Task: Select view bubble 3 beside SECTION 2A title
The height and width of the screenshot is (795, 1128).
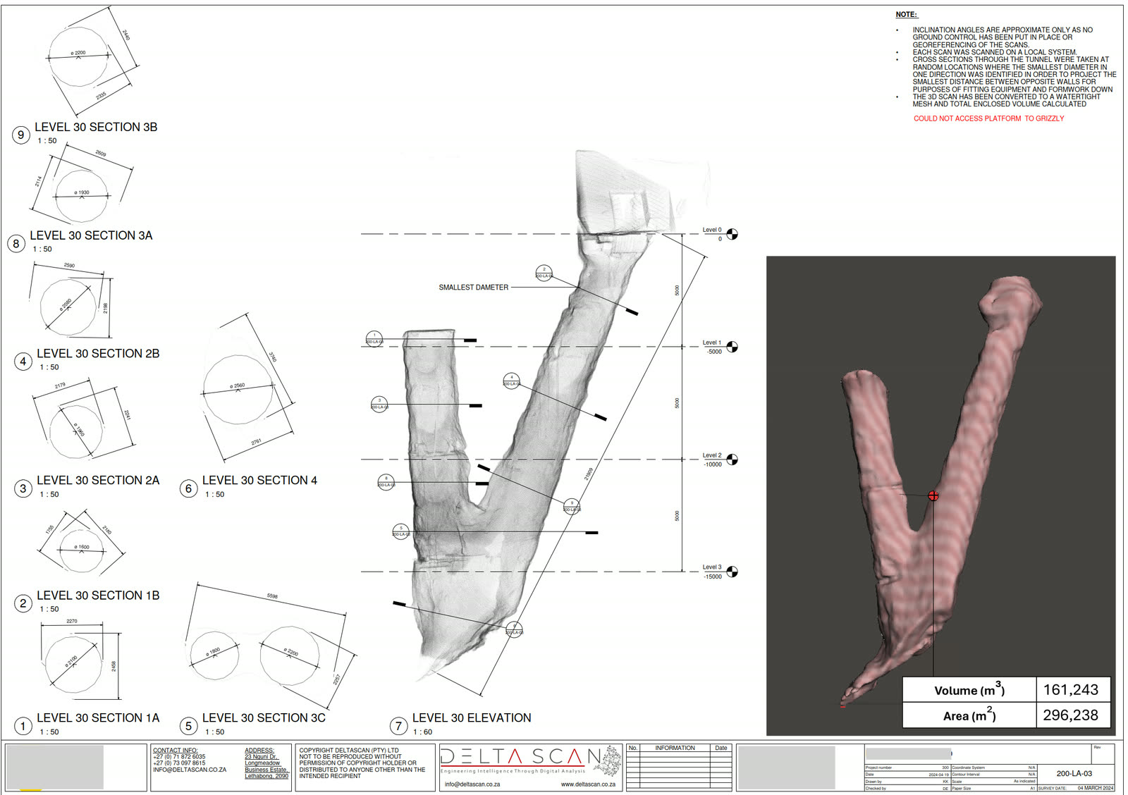Action: coord(23,488)
